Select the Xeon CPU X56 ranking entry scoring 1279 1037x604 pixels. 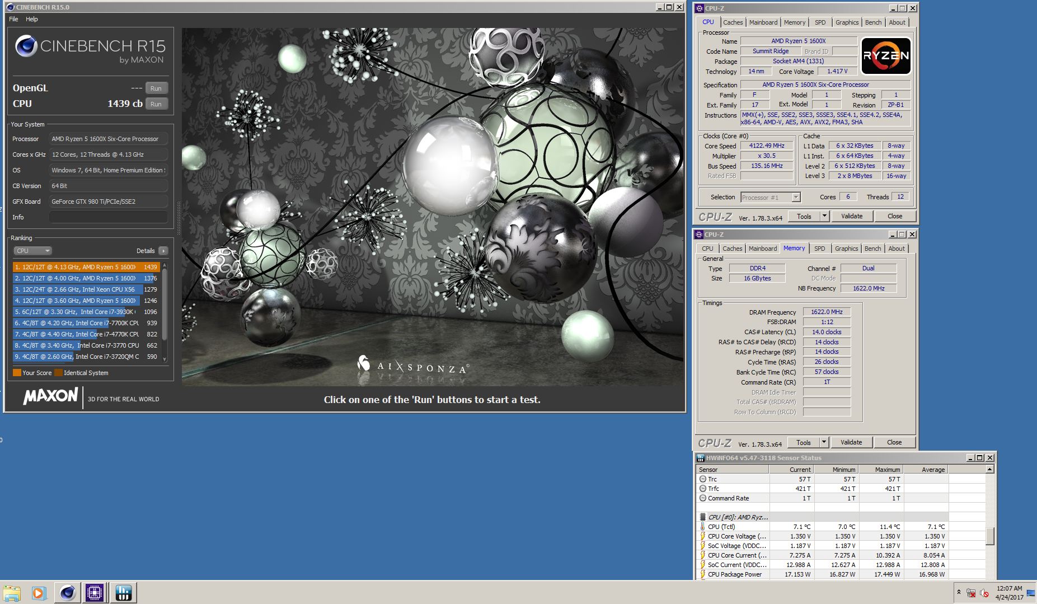[x=86, y=289]
